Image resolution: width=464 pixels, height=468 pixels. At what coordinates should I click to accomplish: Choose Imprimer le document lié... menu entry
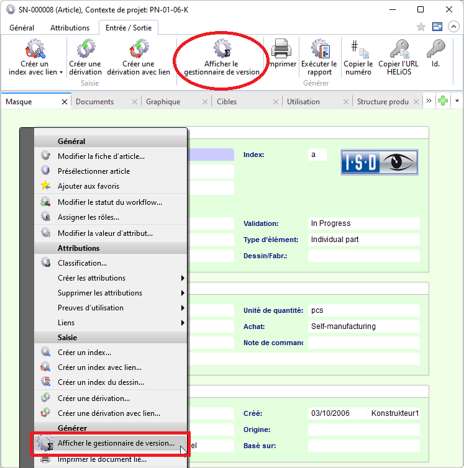pyautogui.click(x=111, y=459)
